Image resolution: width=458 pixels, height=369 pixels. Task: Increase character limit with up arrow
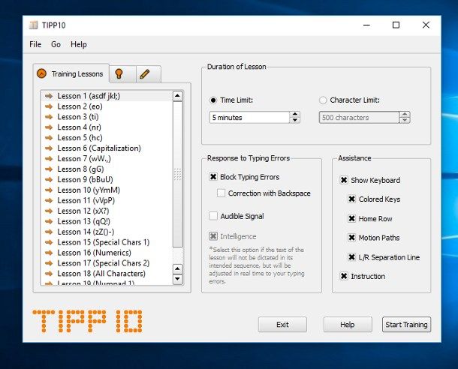click(x=405, y=115)
